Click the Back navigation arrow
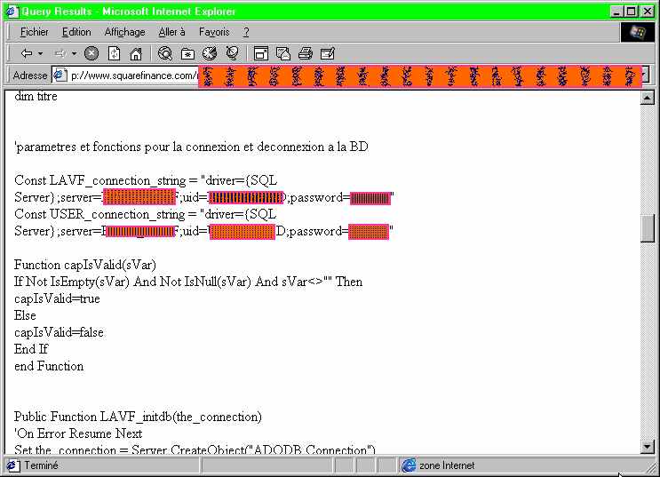660x477 pixels. click(x=27, y=53)
